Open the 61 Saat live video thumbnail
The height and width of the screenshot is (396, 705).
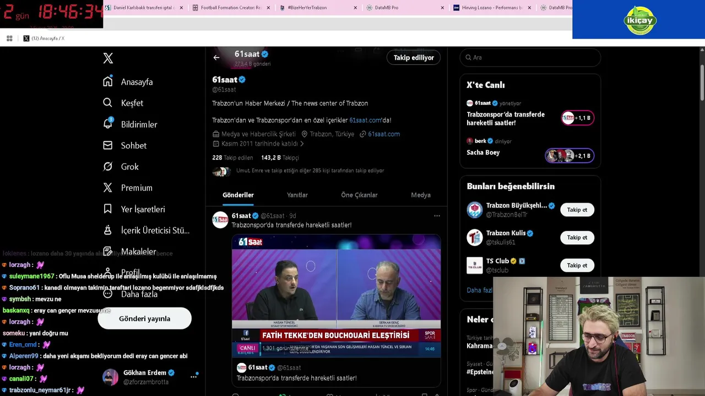point(336,297)
